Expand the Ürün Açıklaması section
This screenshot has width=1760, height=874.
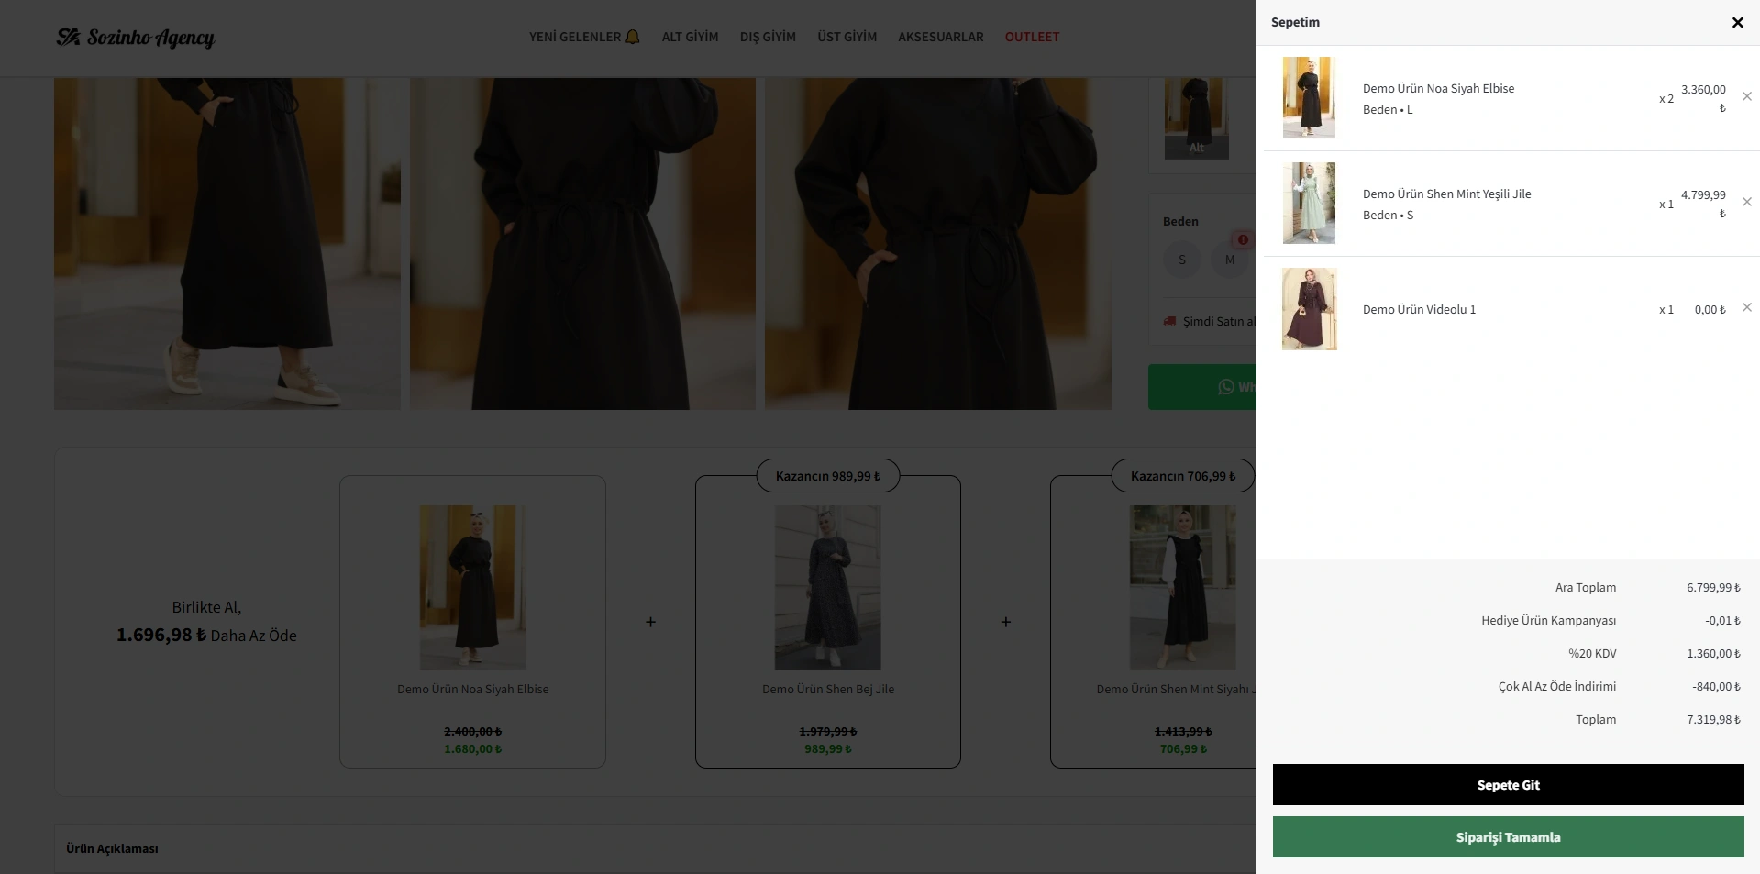[x=112, y=849]
